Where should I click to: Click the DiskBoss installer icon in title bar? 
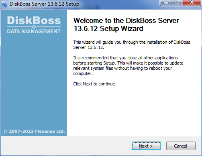click(x=4, y=4)
